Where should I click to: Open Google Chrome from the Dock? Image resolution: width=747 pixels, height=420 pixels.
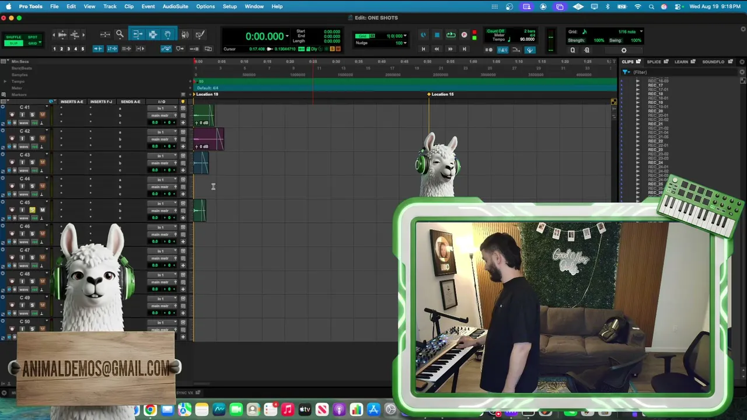point(150,410)
